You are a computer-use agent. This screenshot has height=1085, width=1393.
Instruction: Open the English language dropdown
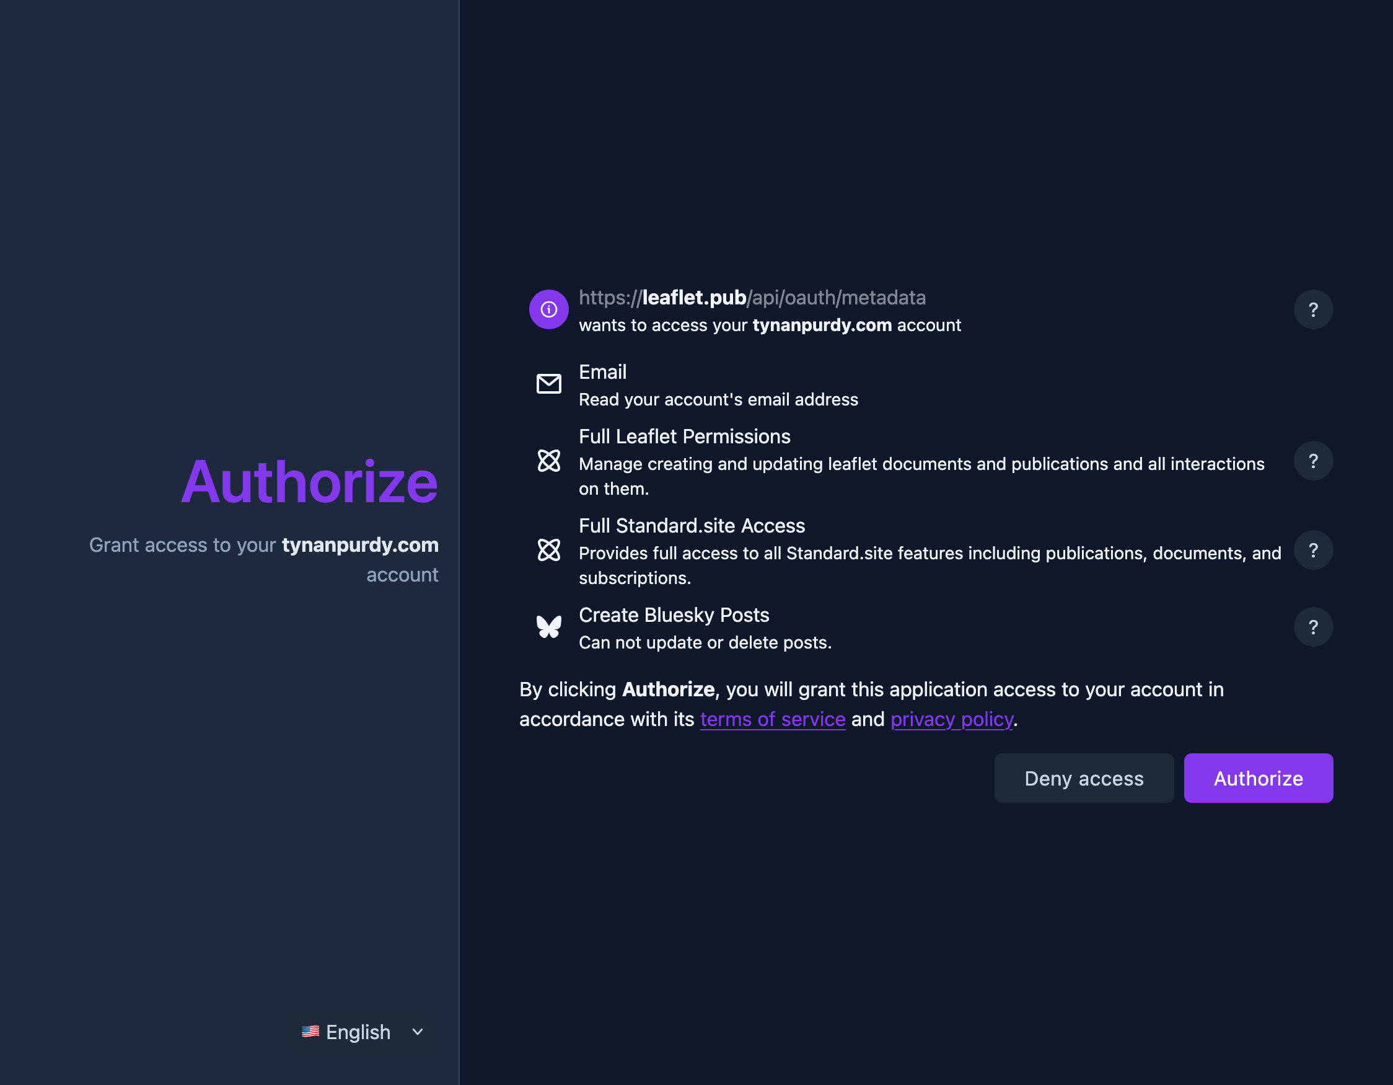point(358,1032)
